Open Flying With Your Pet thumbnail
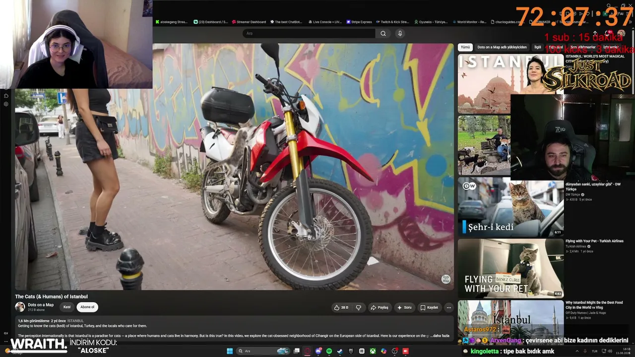The height and width of the screenshot is (357, 635). (510, 268)
